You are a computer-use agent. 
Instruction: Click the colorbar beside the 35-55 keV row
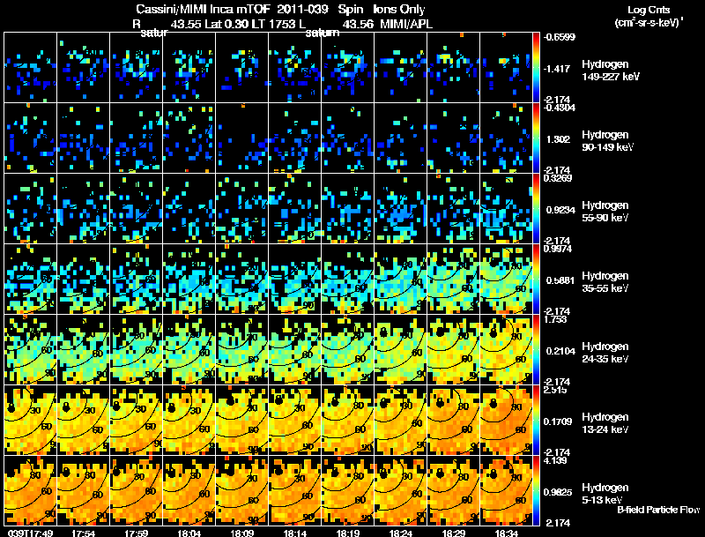pyautogui.click(x=536, y=280)
